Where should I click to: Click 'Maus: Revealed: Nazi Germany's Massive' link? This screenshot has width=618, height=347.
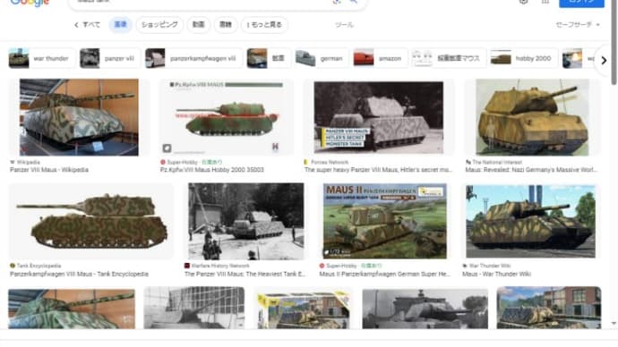531,170
